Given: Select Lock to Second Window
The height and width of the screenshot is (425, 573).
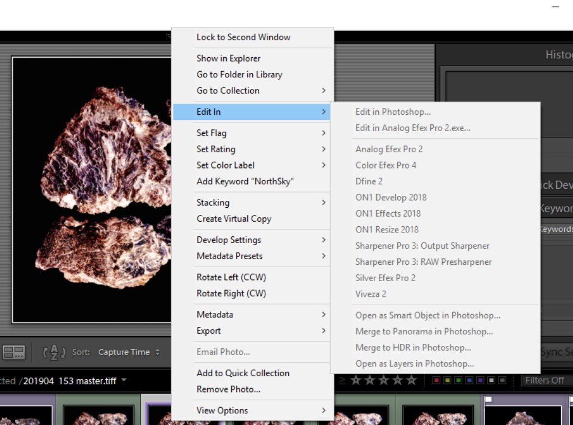Looking at the screenshot, I should (x=252, y=37).
